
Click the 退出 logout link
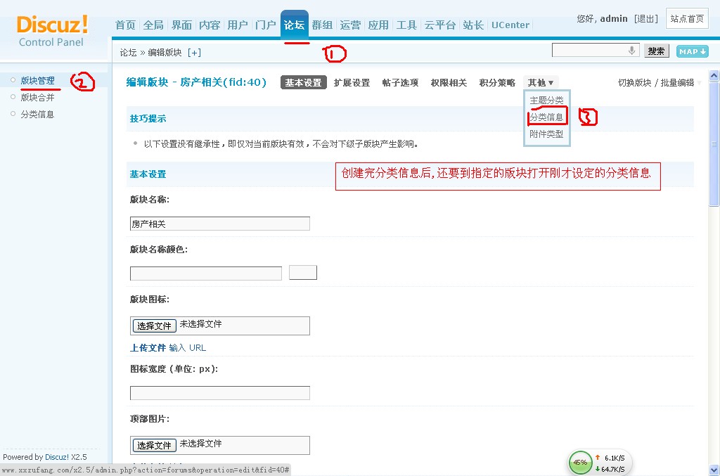coord(646,19)
